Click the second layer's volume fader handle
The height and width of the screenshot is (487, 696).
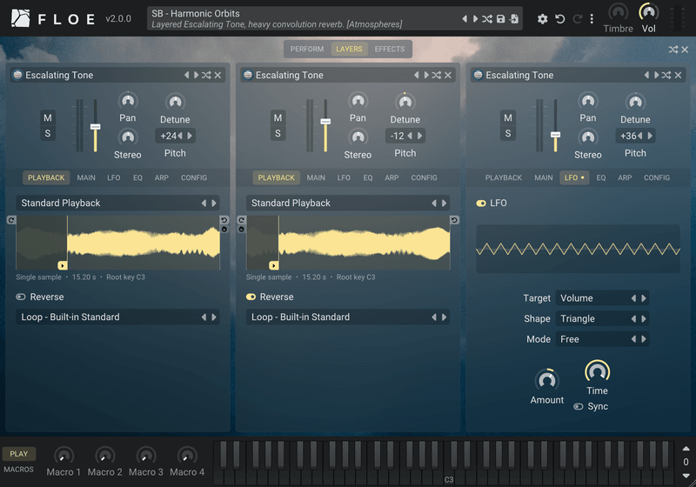click(x=325, y=122)
